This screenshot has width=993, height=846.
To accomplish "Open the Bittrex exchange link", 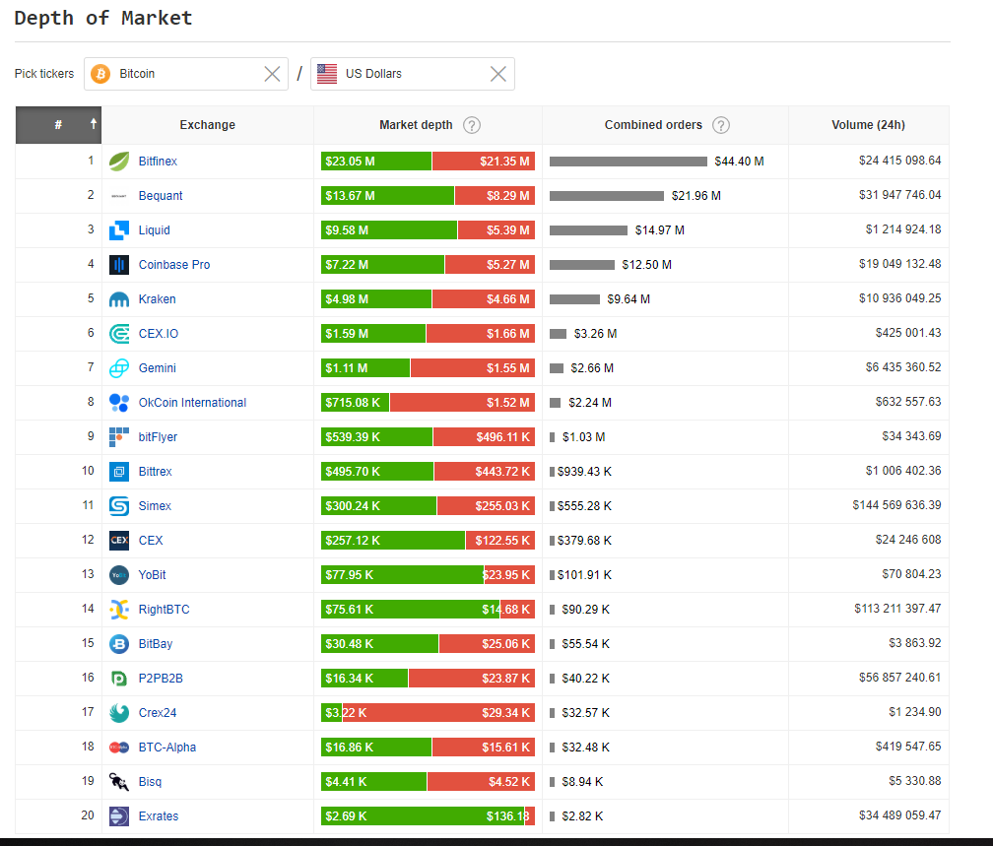I will click(x=155, y=471).
